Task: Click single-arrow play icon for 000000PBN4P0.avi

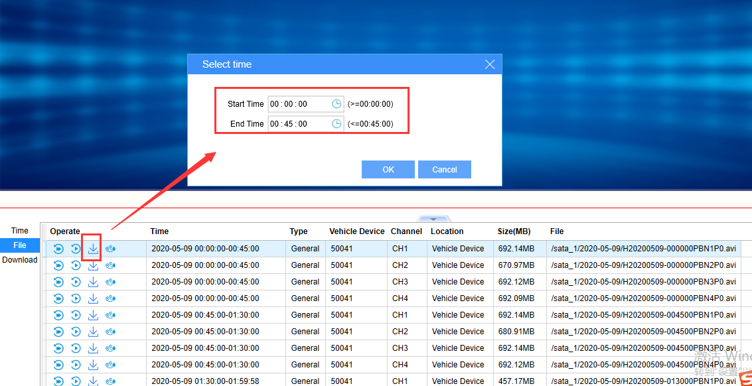Action: tap(76, 298)
